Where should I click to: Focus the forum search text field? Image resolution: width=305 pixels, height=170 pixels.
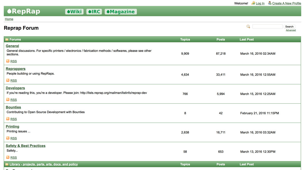267,27
